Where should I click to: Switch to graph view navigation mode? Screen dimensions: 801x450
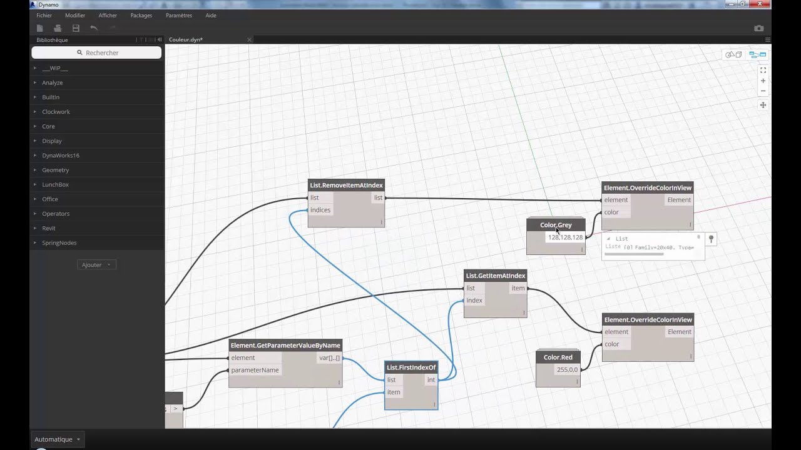(x=758, y=55)
